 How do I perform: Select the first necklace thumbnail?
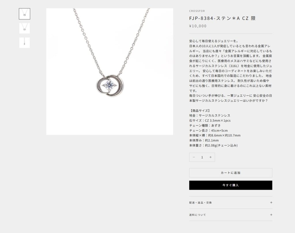click(24, 14)
